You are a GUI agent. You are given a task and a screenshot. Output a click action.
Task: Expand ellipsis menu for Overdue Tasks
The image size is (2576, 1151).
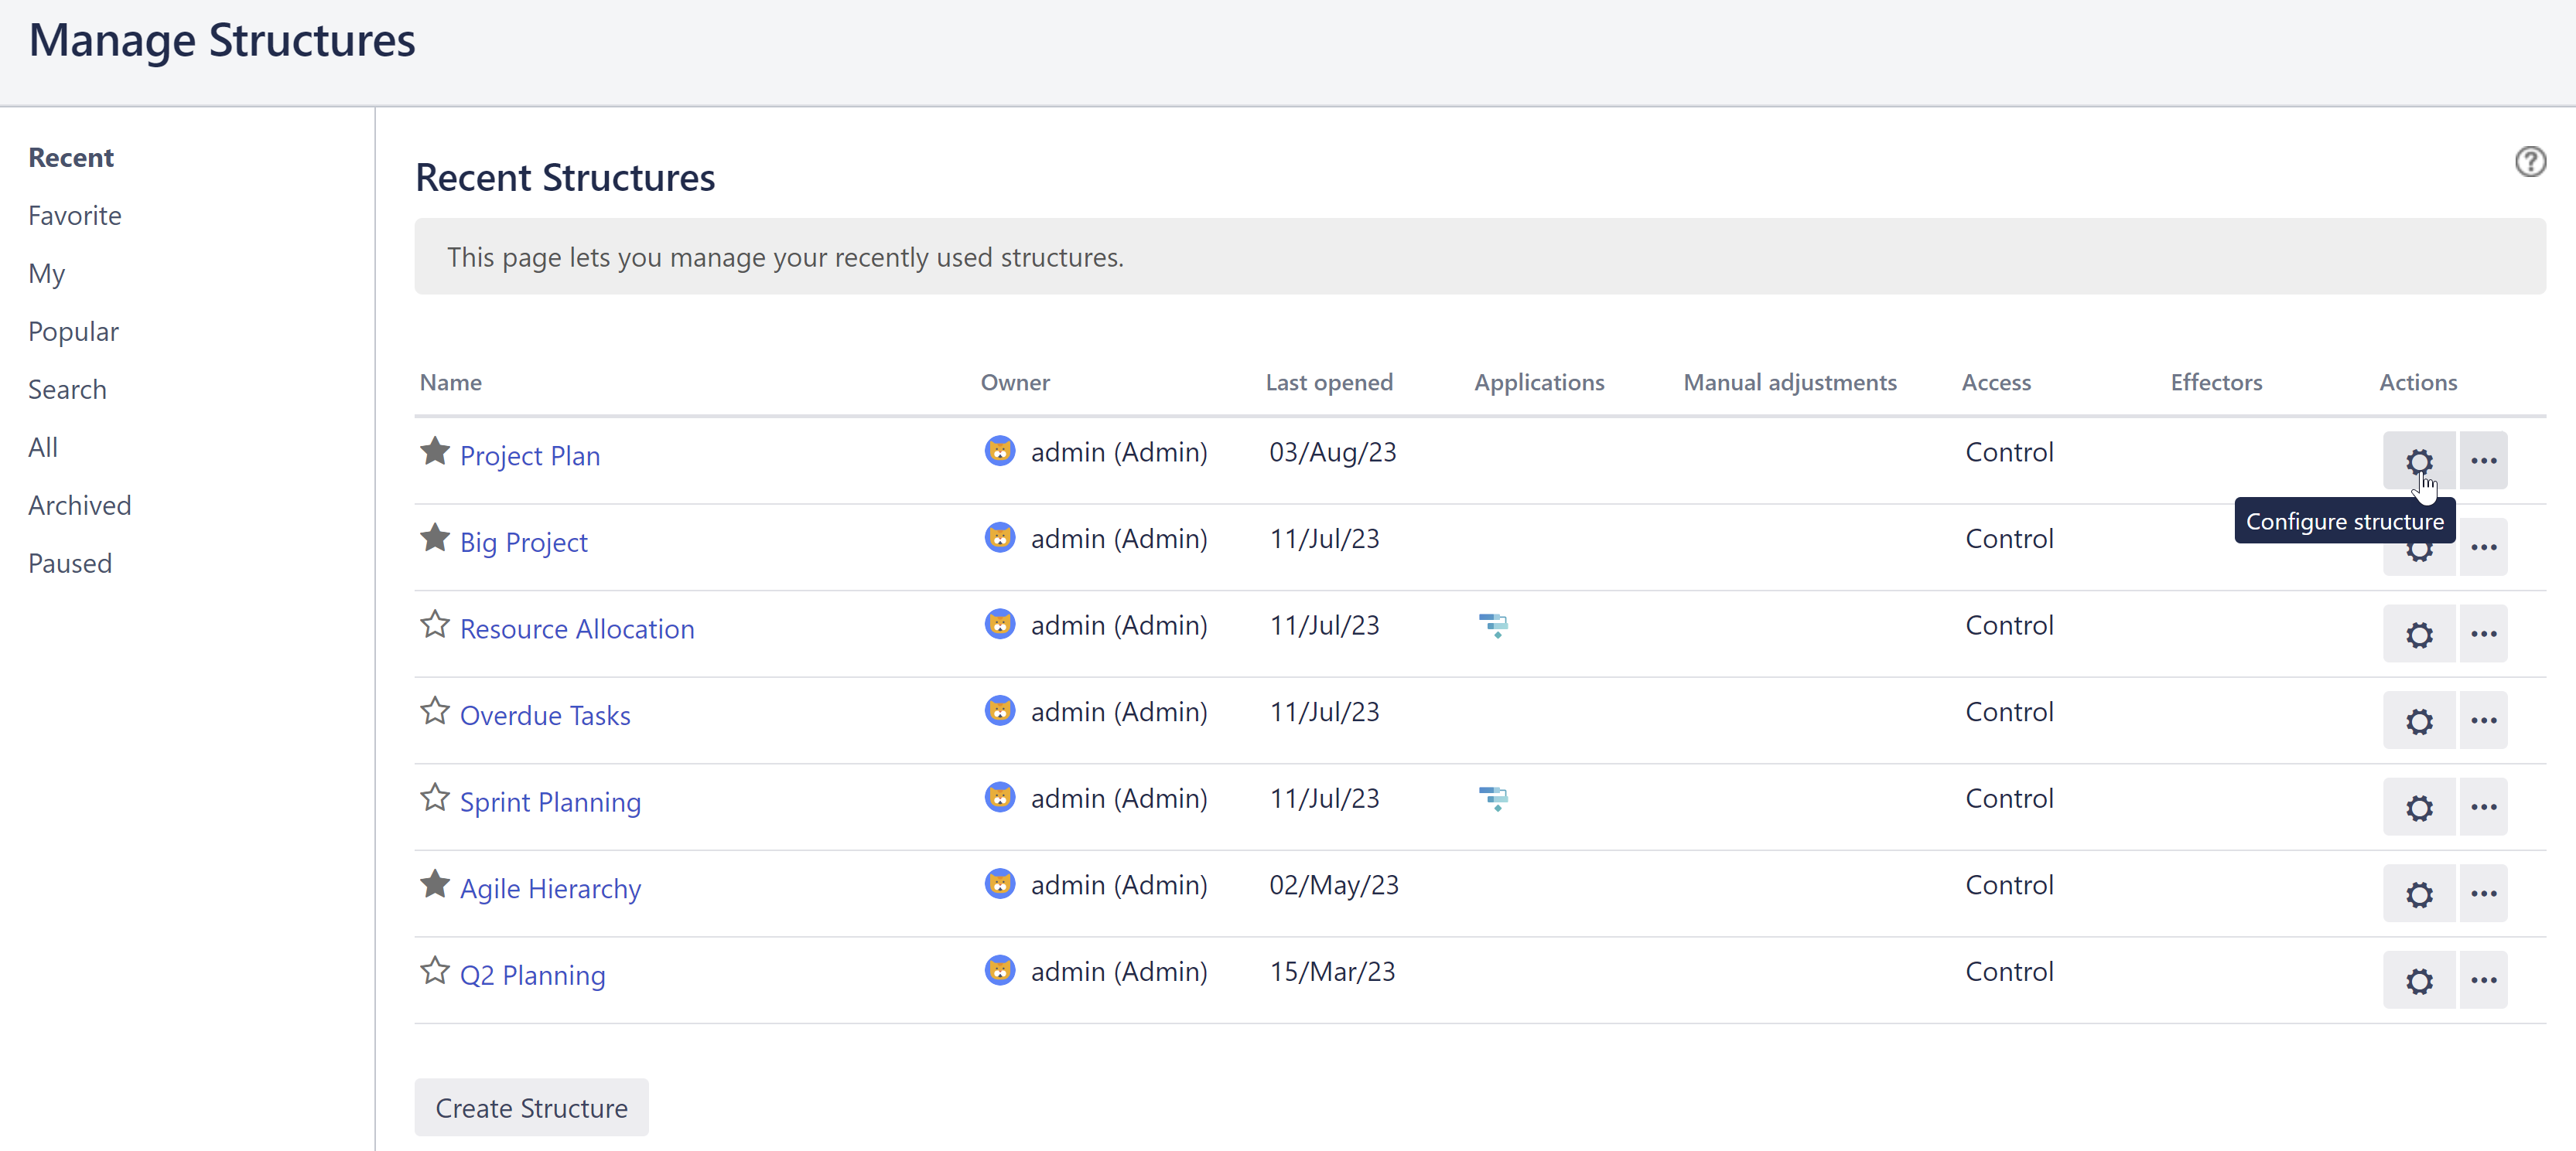pyautogui.click(x=2483, y=720)
